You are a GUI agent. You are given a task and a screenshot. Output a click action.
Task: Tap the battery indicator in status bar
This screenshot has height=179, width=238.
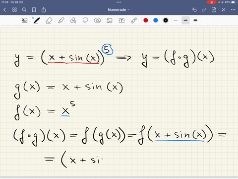[x=234, y=2]
